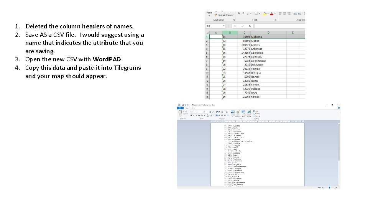Image resolution: width=368 pixels, height=207 pixels.
Task: Click Excel formula bar Enter checkmark
Action: point(243,26)
